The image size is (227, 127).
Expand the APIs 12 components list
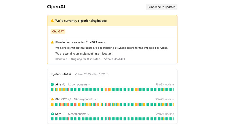point(79,84)
